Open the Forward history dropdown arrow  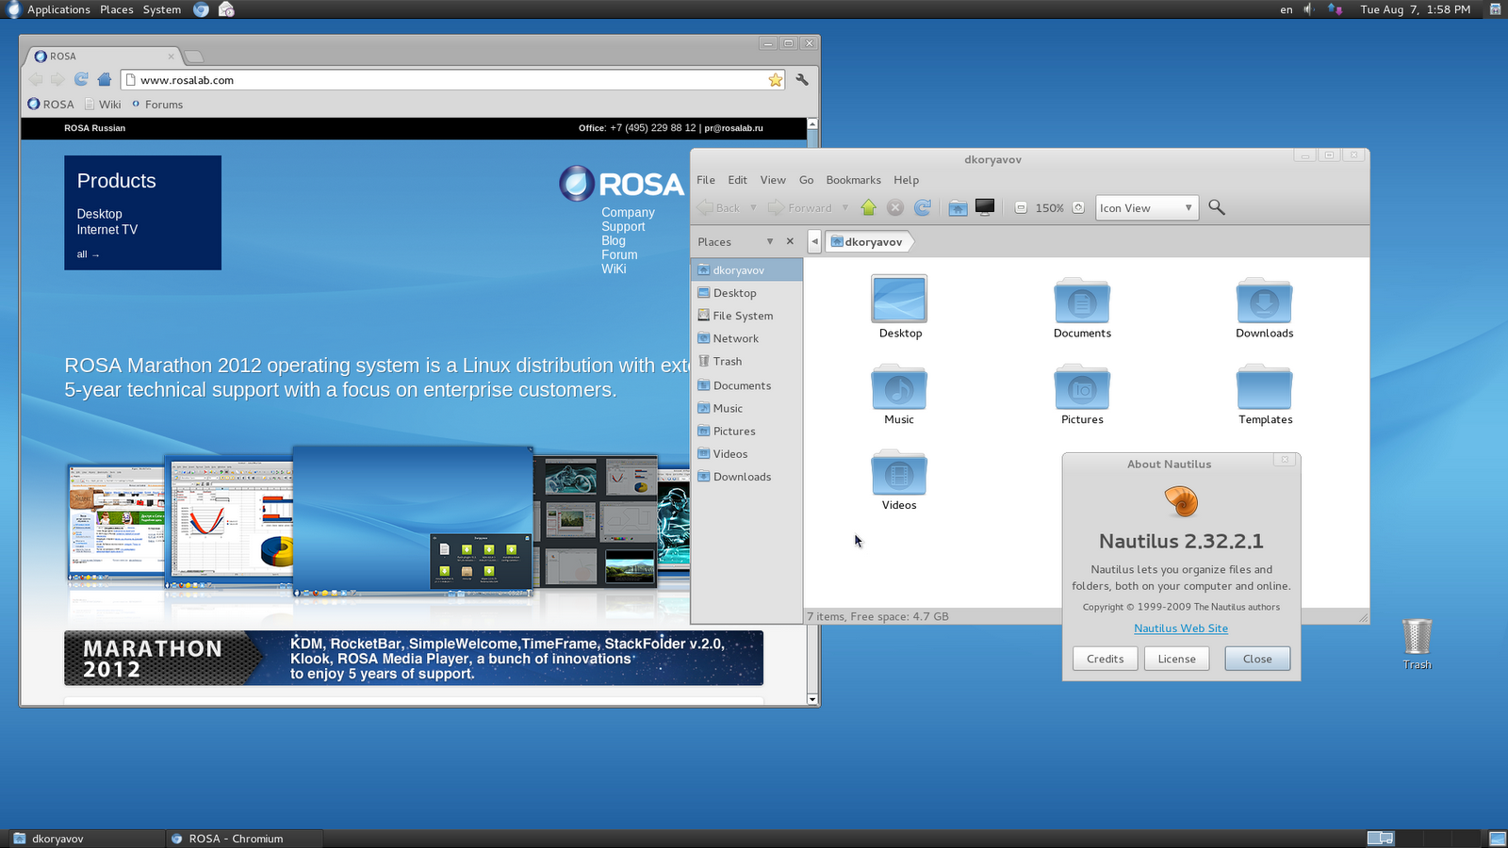(845, 208)
